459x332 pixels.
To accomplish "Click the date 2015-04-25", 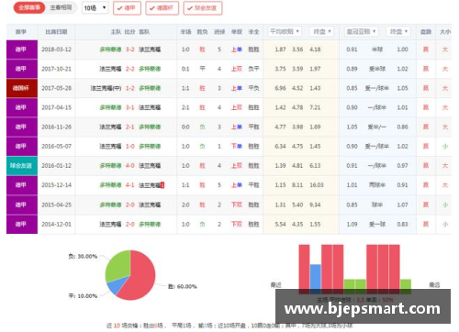I will (57, 205).
